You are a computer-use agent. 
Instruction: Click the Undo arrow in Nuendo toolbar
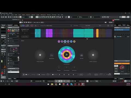1,17
